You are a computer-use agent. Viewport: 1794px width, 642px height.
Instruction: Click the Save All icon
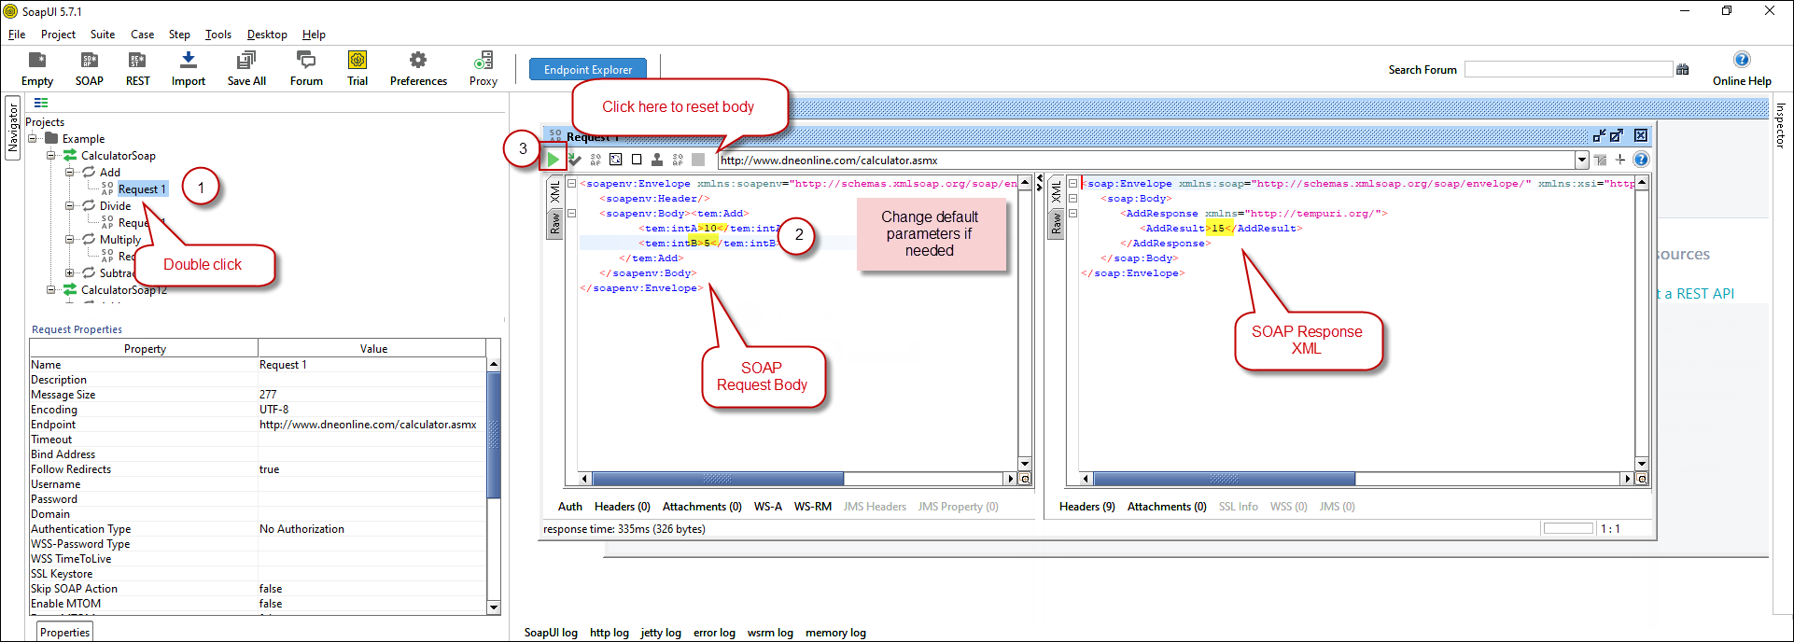(246, 61)
